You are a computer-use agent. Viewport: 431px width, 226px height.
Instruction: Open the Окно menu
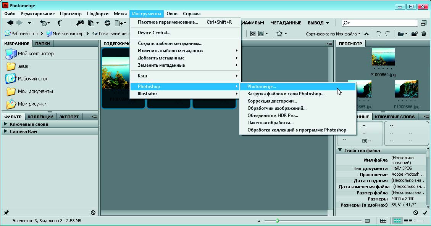pyautogui.click(x=172, y=13)
